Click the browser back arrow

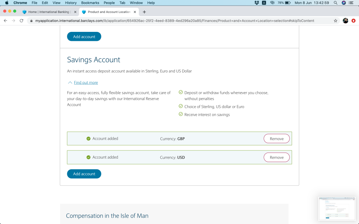pos(5,21)
